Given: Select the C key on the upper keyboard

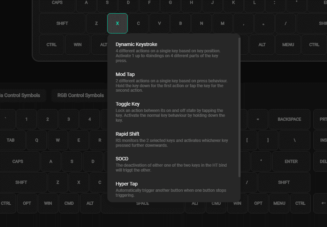Looking at the screenshot, I should (x=138, y=23).
